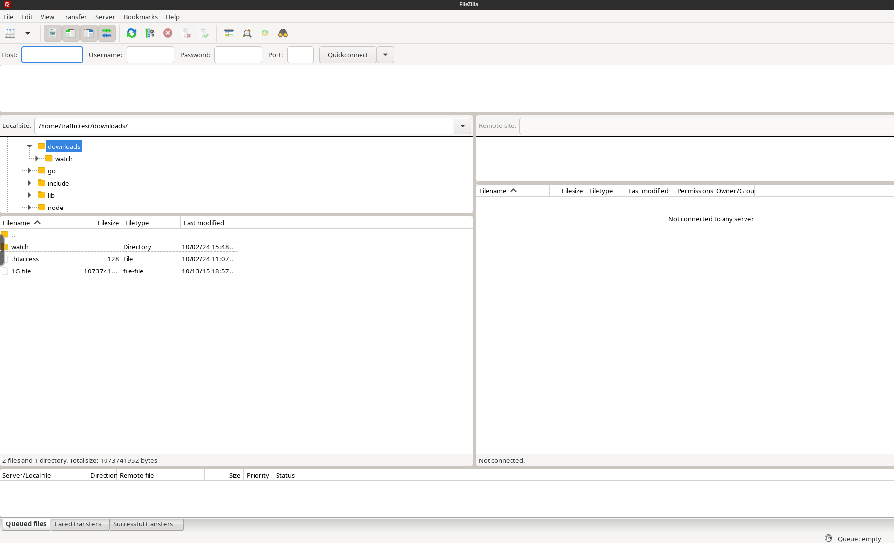Select the include folder in tree
Screen dimensions: 894x543
[58, 183]
